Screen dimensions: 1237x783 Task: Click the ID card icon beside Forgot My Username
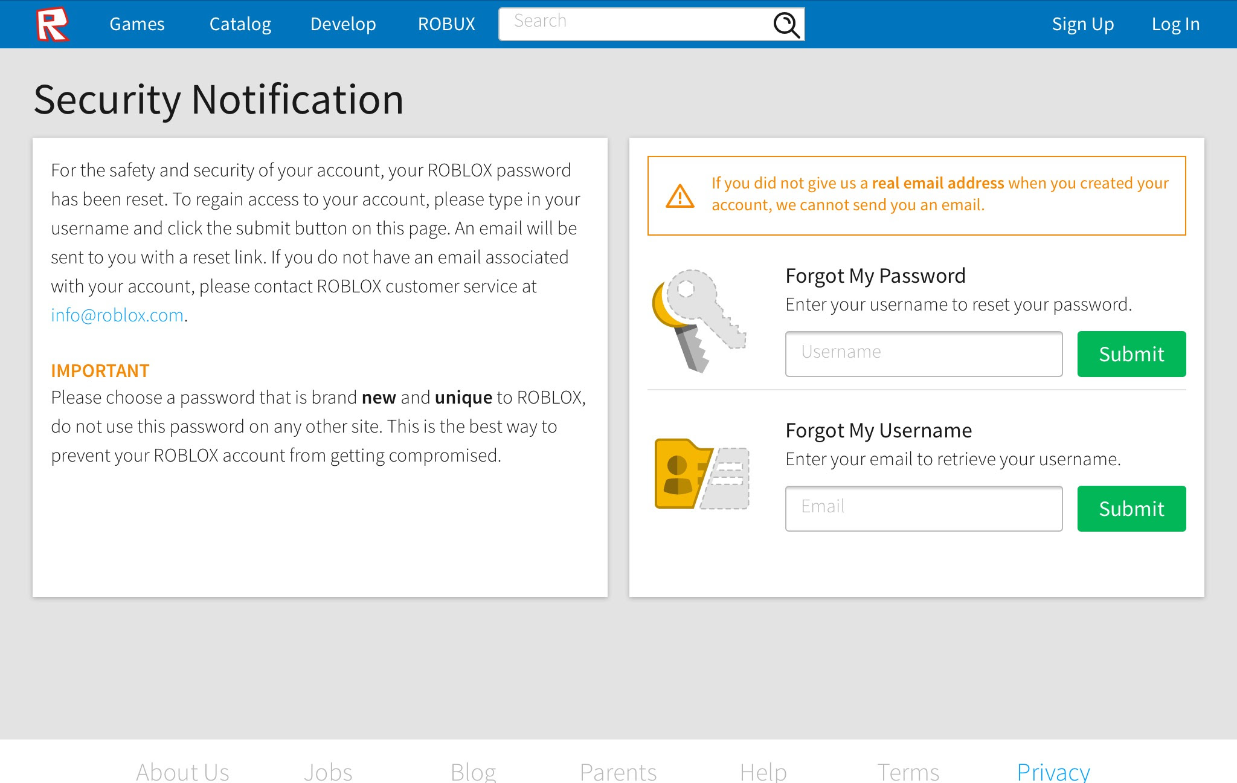pos(702,474)
